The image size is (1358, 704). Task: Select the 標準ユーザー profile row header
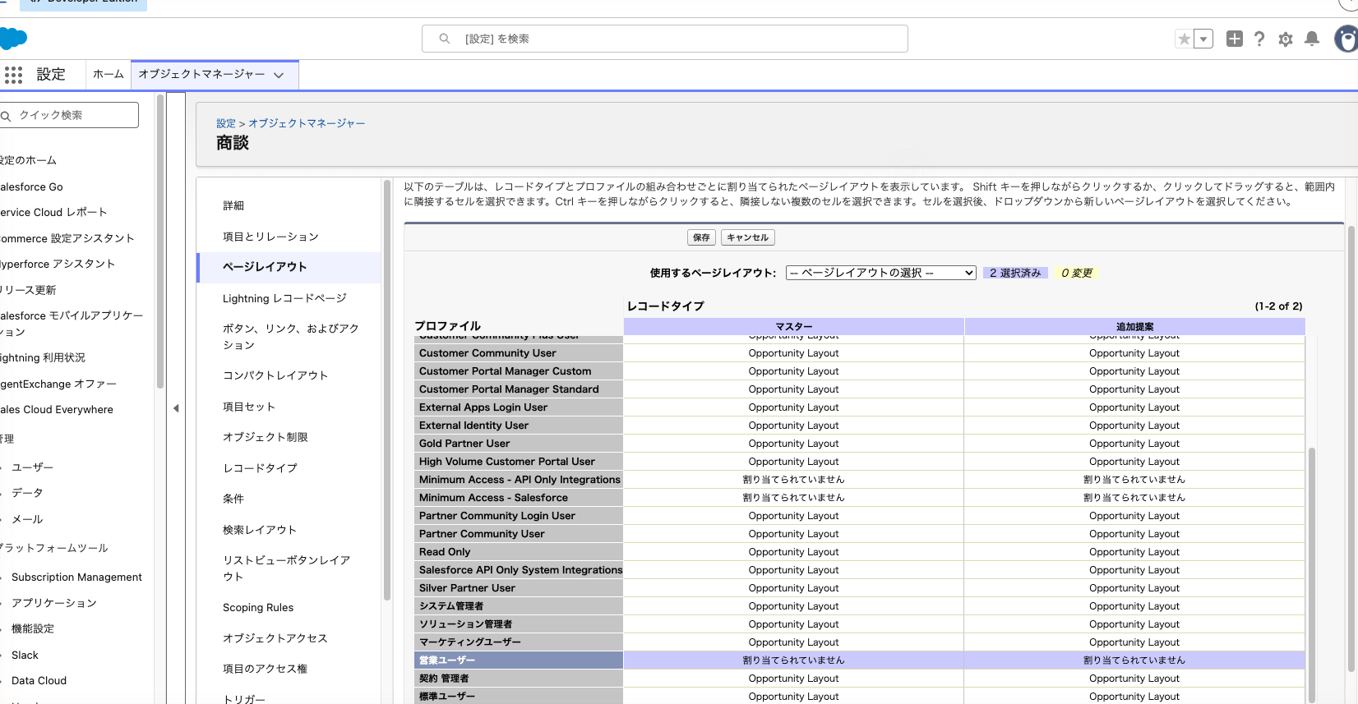coord(519,697)
